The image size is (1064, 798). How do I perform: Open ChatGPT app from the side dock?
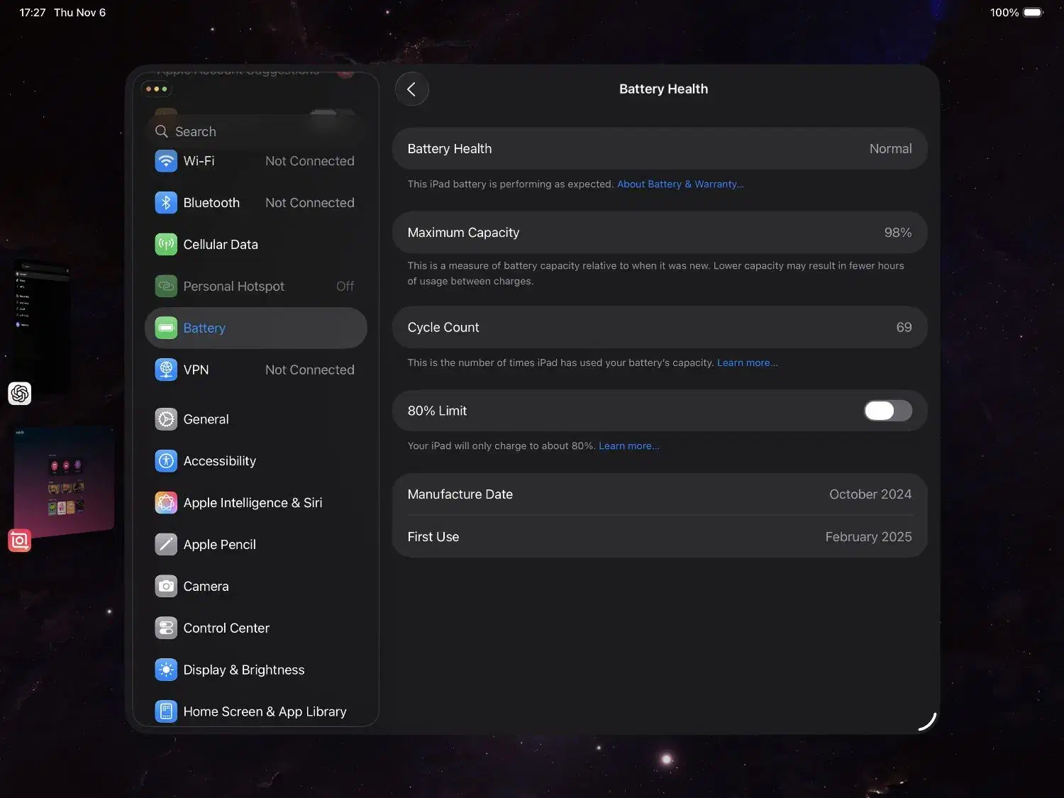20,393
